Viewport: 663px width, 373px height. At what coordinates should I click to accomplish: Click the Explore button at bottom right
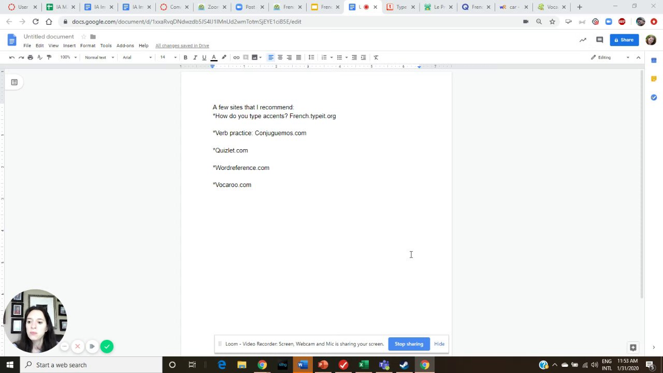(x=633, y=348)
